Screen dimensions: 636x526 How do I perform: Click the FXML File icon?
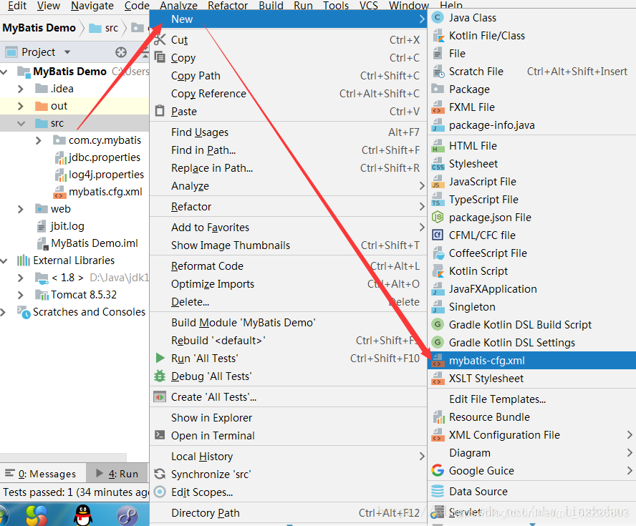click(x=438, y=107)
